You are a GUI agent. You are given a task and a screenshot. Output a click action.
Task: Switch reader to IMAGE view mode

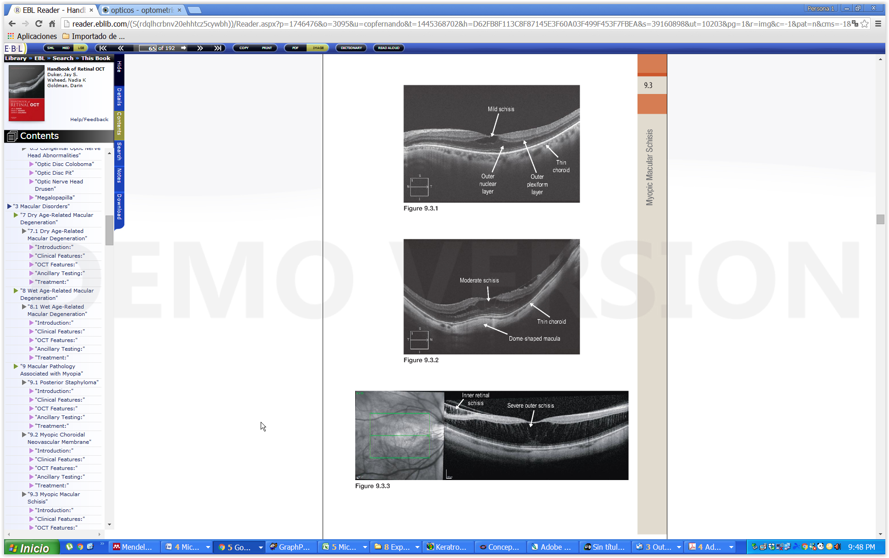point(318,48)
